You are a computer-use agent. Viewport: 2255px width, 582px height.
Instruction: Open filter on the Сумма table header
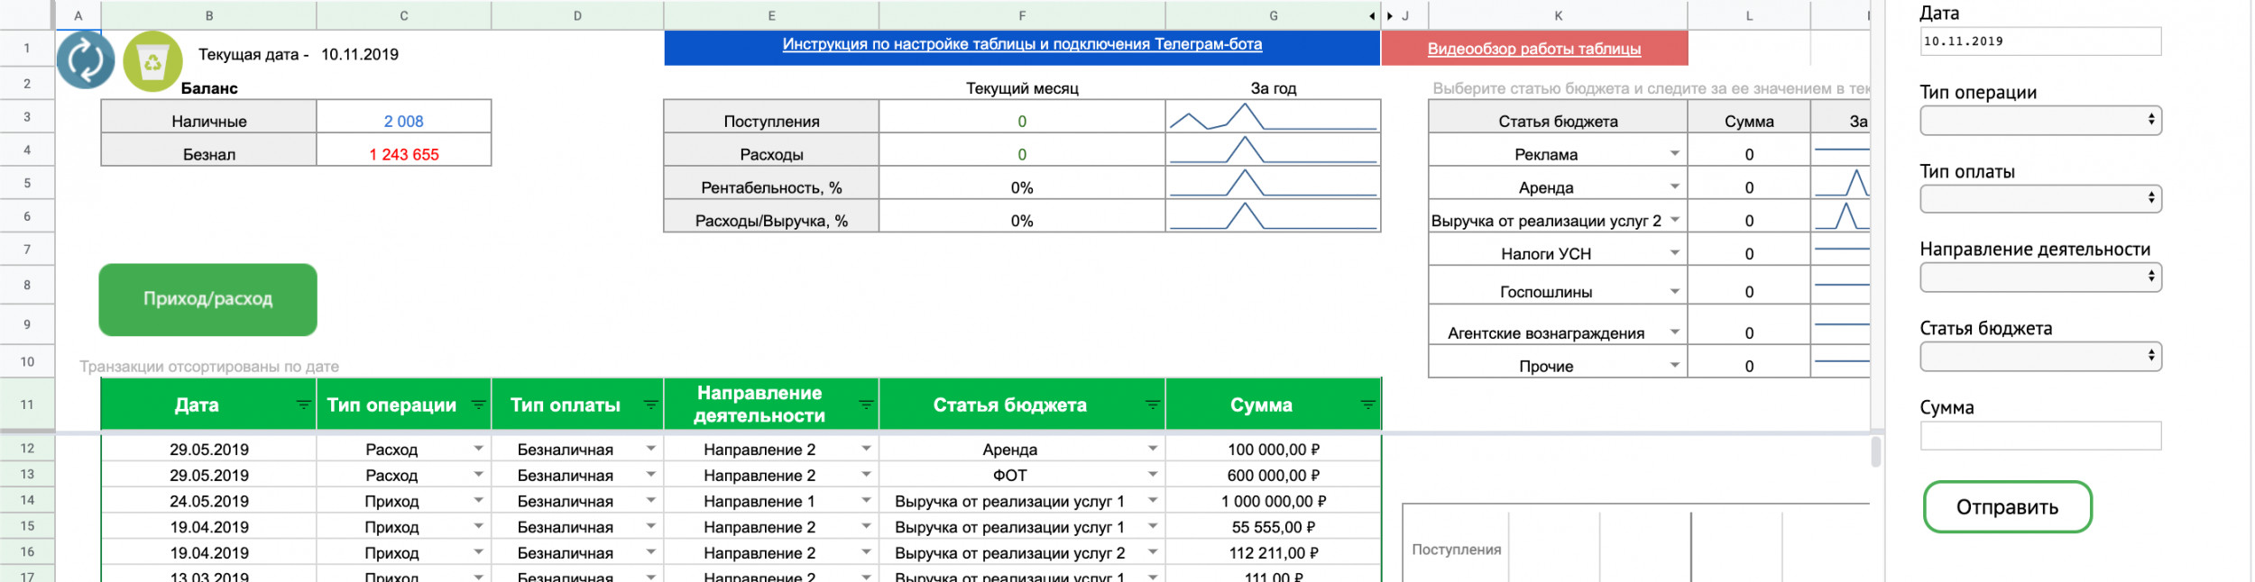(1367, 405)
